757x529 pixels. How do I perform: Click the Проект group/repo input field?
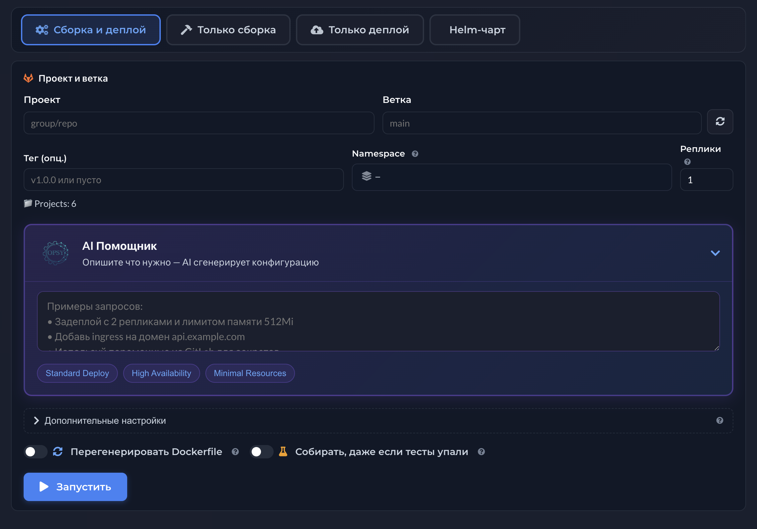[199, 123]
